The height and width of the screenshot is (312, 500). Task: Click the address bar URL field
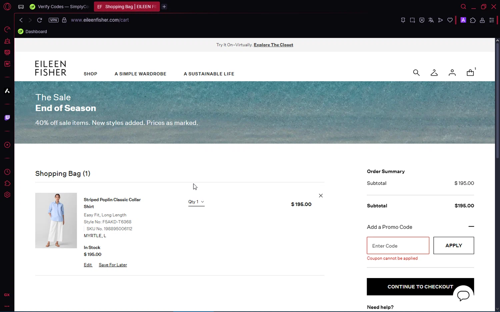[100, 20]
